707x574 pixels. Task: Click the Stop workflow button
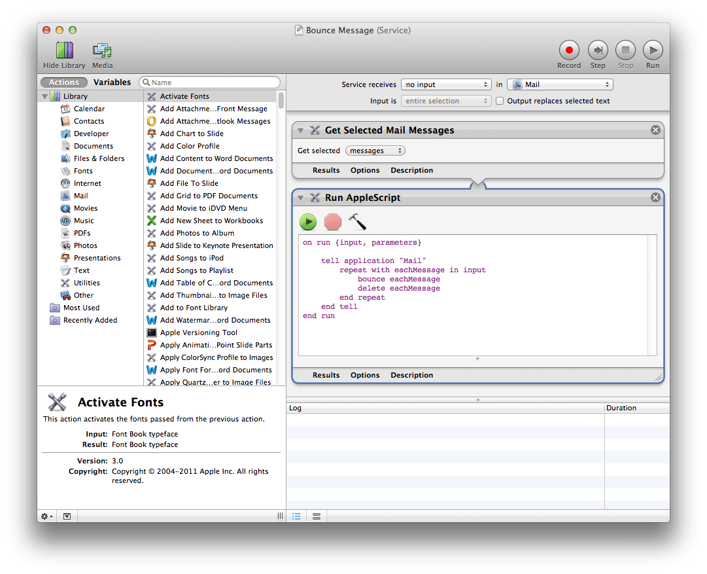pos(625,50)
